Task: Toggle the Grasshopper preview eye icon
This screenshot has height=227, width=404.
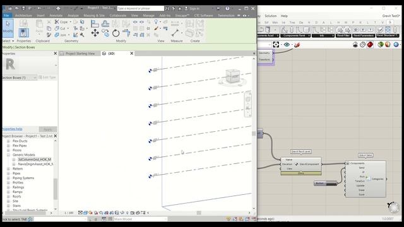Action: coord(287,45)
